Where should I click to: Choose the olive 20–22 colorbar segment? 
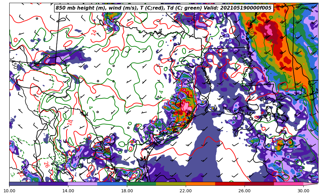(171, 184)
